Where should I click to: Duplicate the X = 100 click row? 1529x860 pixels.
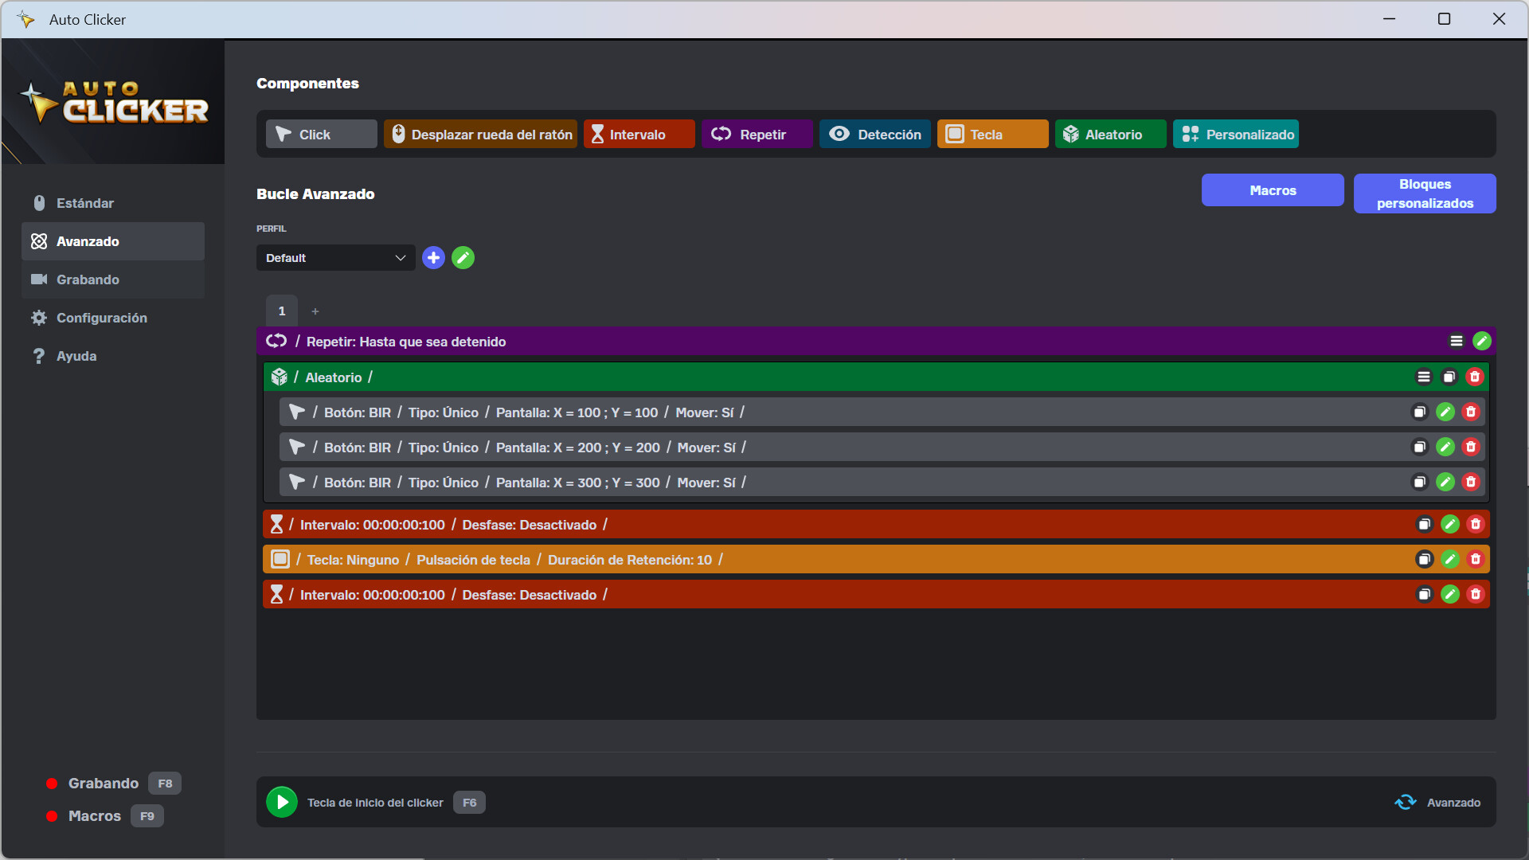click(1419, 412)
